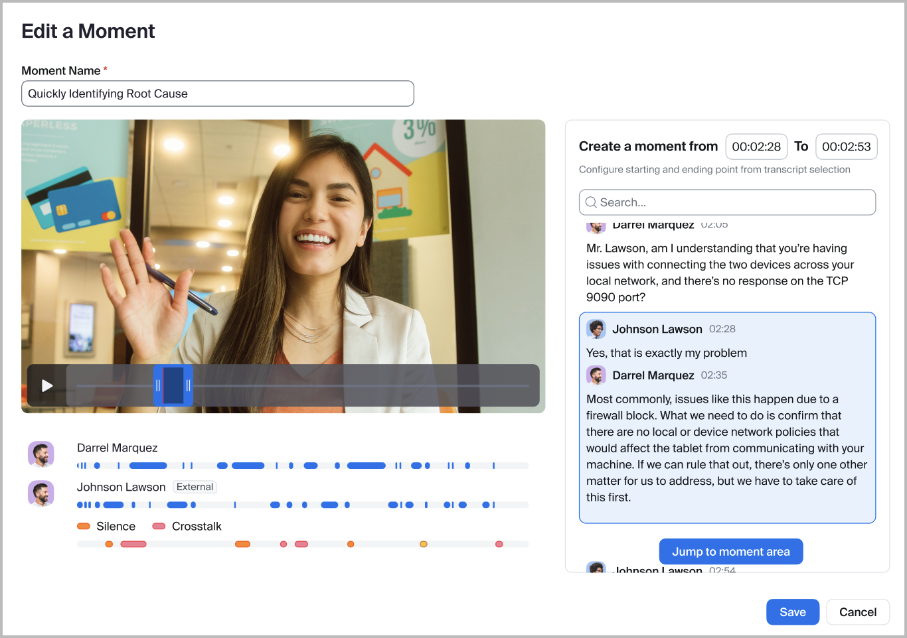Click Darrel Marquez avatar at 02:35 transcript
This screenshot has height=638, width=907.
[596, 375]
